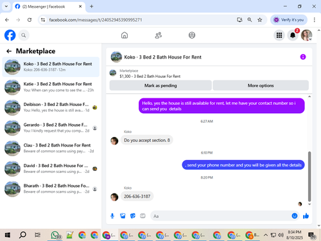
Task: Open Koko 3 Bed 2 Bath conversation
Action: click(51, 67)
